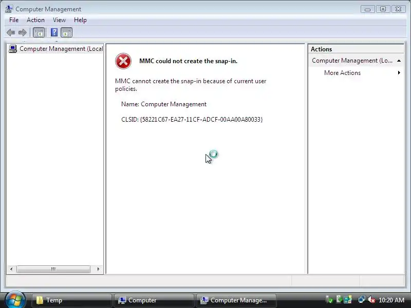Click the muted volume tray icon
411x308 pixels.
(x=371, y=300)
